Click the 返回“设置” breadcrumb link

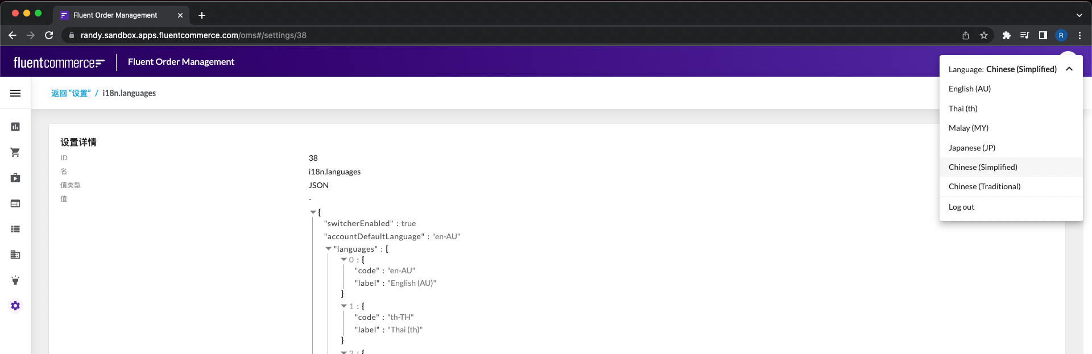(71, 93)
